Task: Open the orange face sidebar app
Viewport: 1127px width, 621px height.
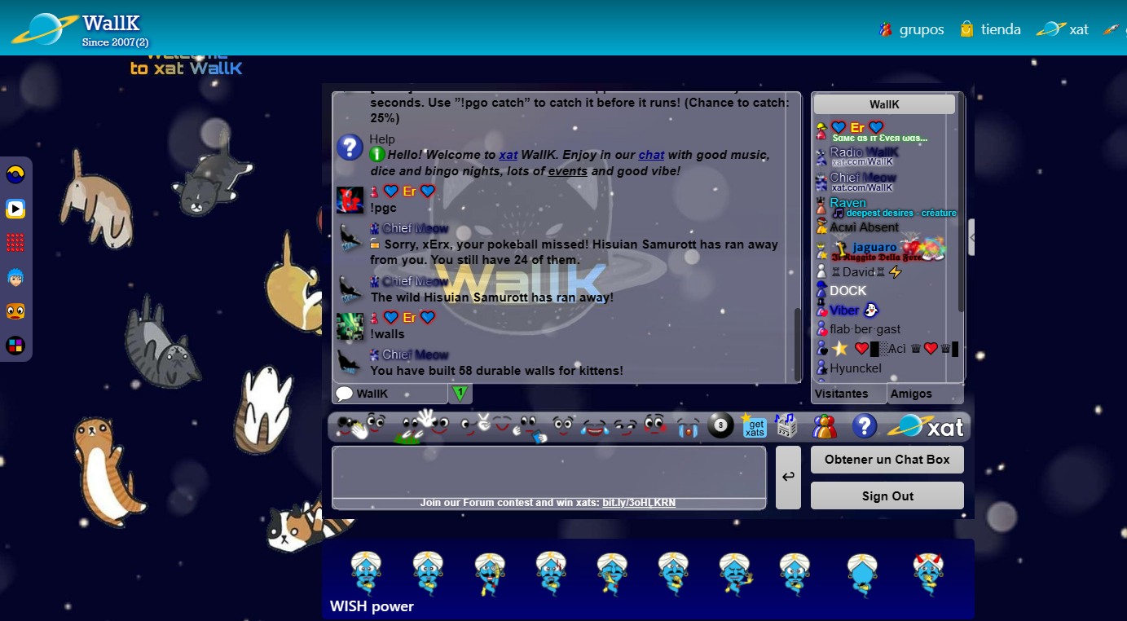Action: pyautogui.click(x=15, y=311)
